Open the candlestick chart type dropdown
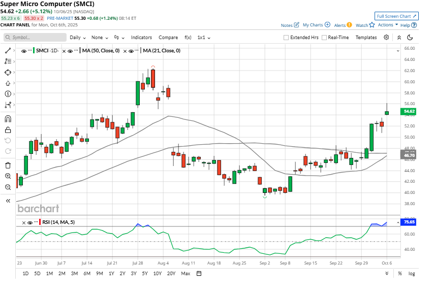Viewport: 433px width, 296px height. [119, 38]
